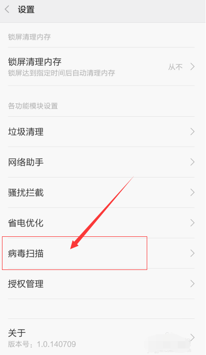Open 网络助手 settings
Image resolution: width=206 pixels, height=355 pixels.
[101, 162]
